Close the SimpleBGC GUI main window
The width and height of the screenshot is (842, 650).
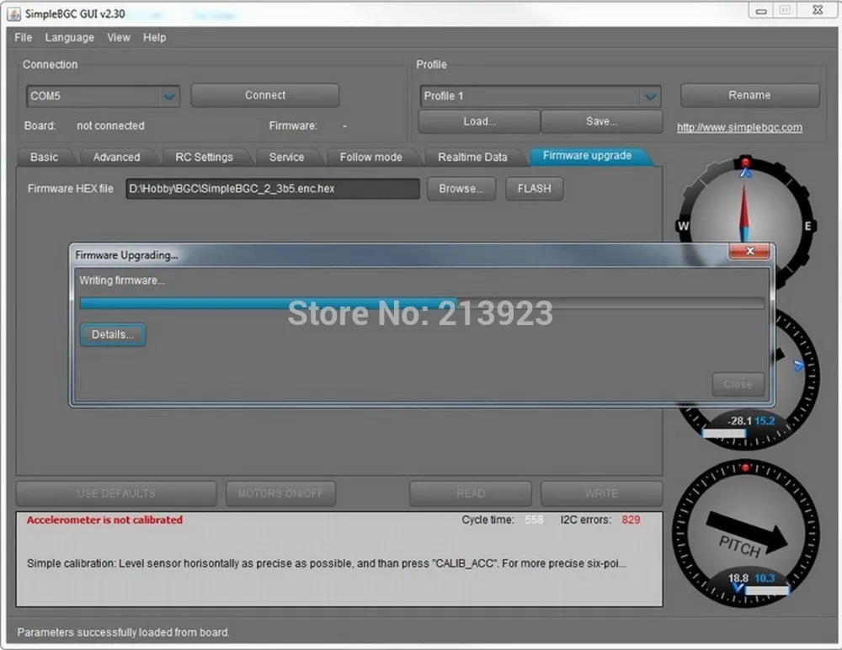(x=818, y=10)
